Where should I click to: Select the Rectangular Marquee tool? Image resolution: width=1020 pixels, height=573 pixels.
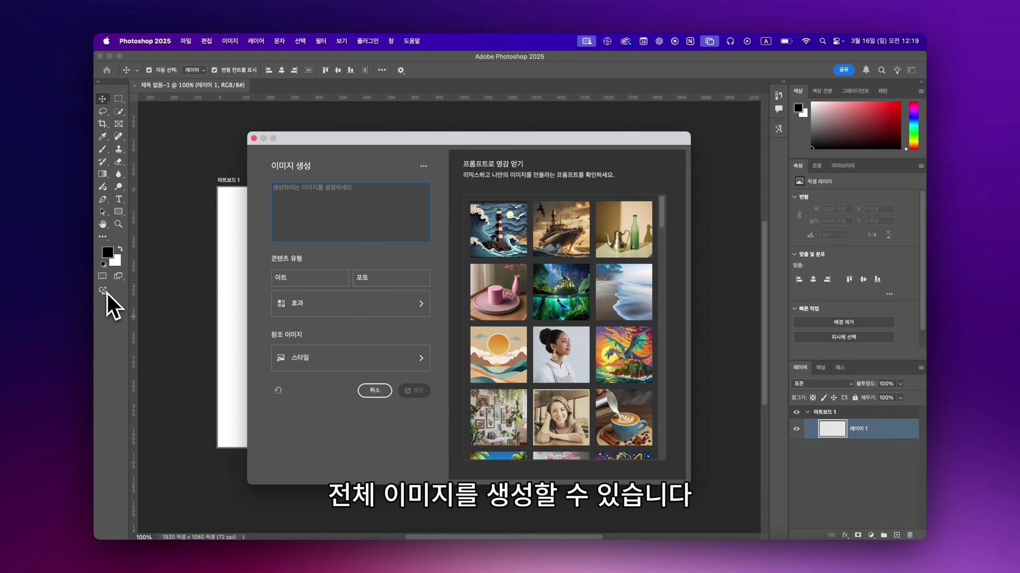click(x=118, y=99)
